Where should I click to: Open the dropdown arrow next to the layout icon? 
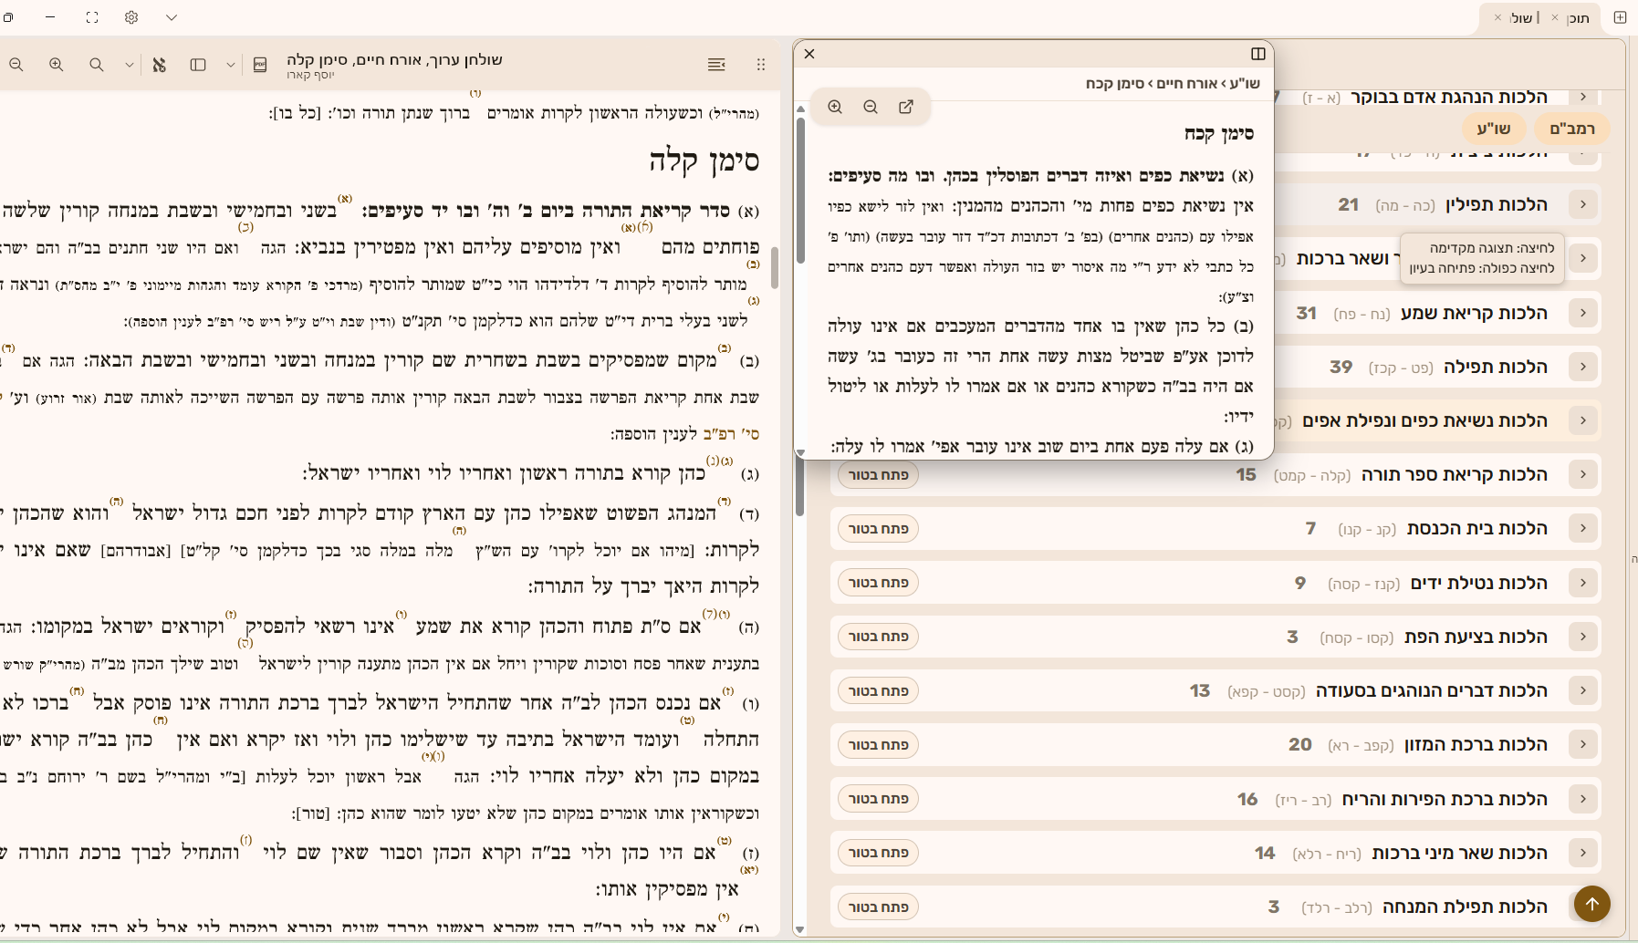coord(230,65)
